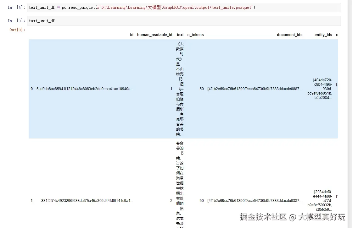Viewport: 352px width, 228px height.
Task: Click text cell beginning with 合著的书籍
Action: tap(180, 184)
